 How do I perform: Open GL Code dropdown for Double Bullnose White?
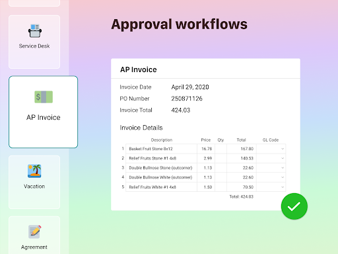click(271, 177)
